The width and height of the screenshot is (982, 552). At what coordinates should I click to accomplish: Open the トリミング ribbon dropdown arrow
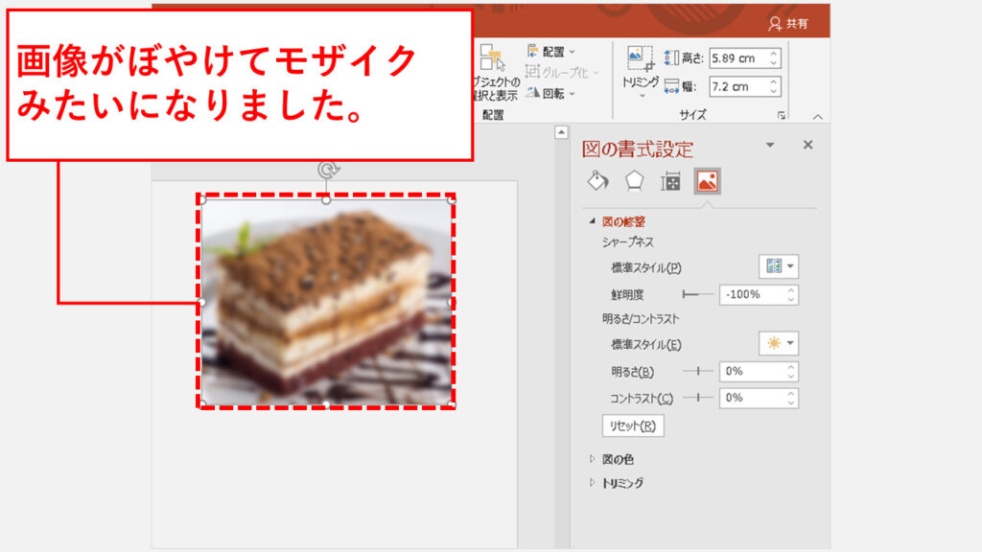point(642,96)
